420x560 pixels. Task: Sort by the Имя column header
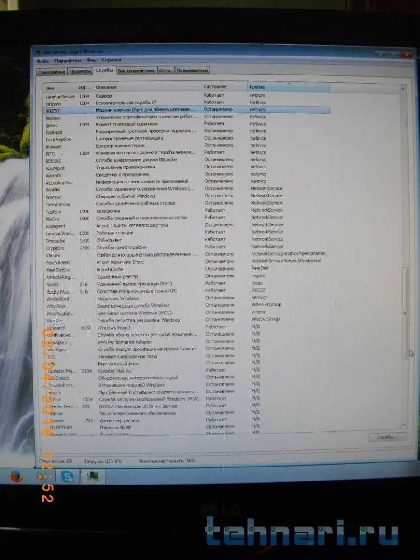click(x=61, y=87)
